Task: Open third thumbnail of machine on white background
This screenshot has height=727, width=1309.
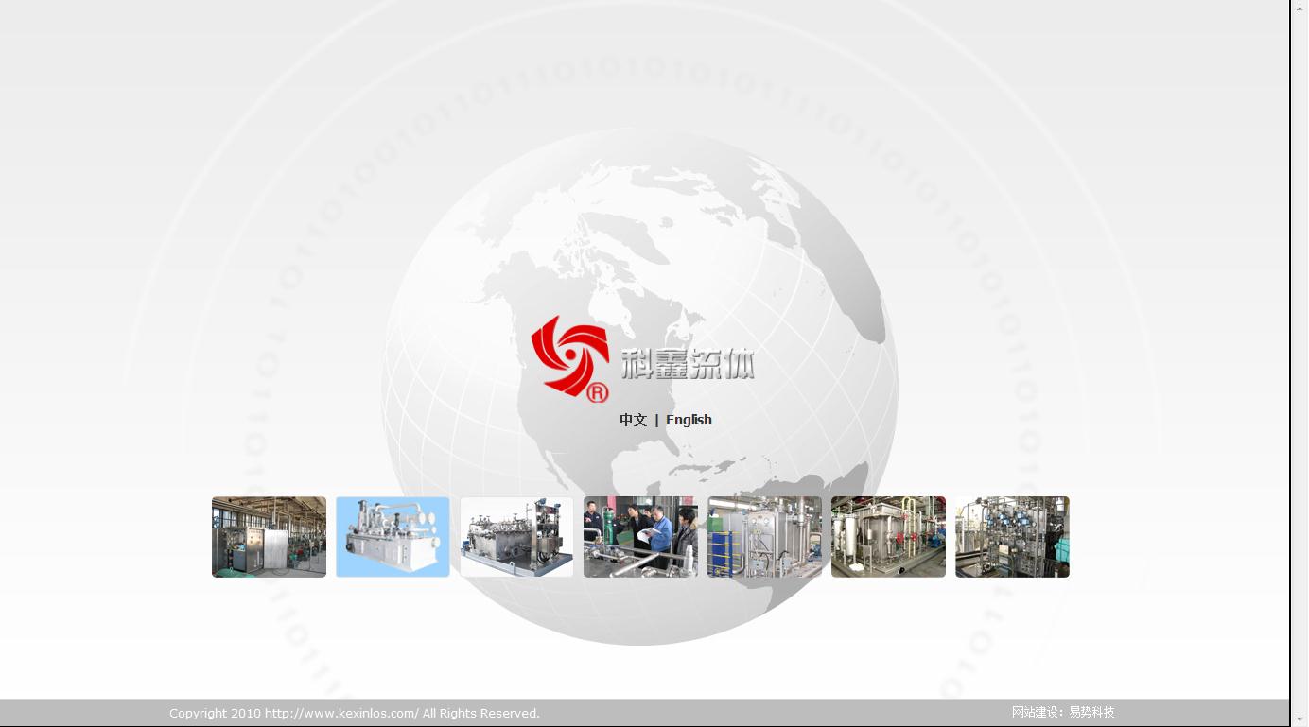Action: click(516, 537)
